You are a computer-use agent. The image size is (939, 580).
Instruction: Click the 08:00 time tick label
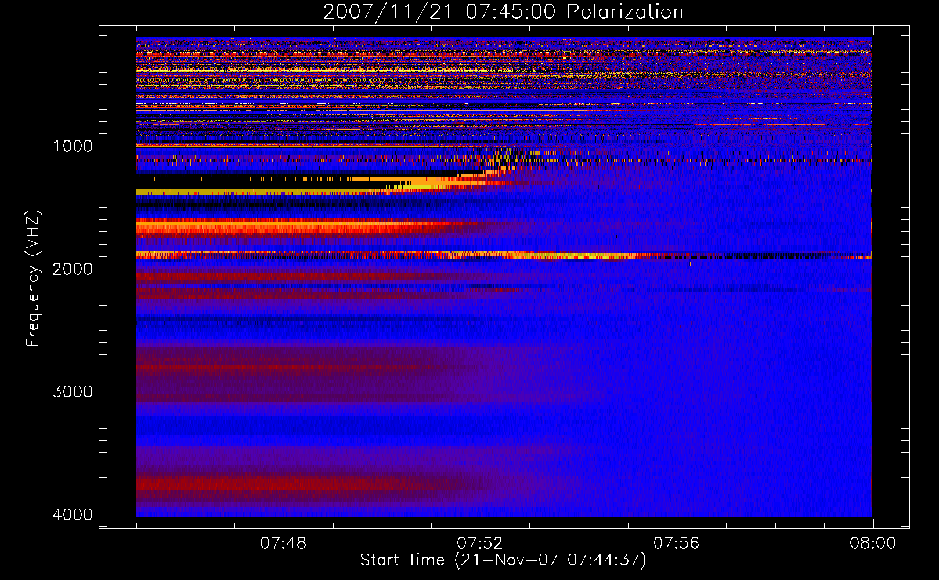pyautogui.click(x=873, y=543)
